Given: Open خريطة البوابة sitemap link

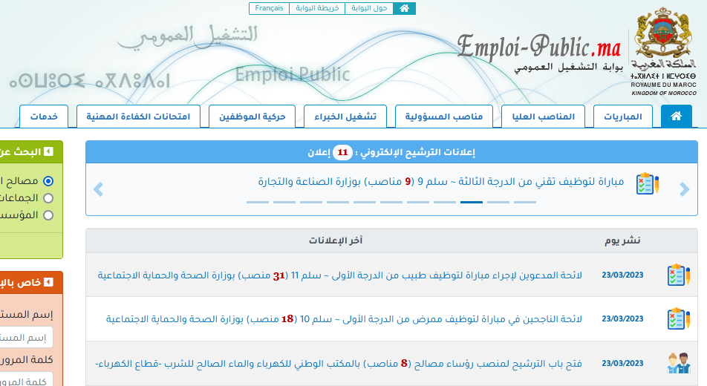Looking at the screenshot, I should [317, 9].
